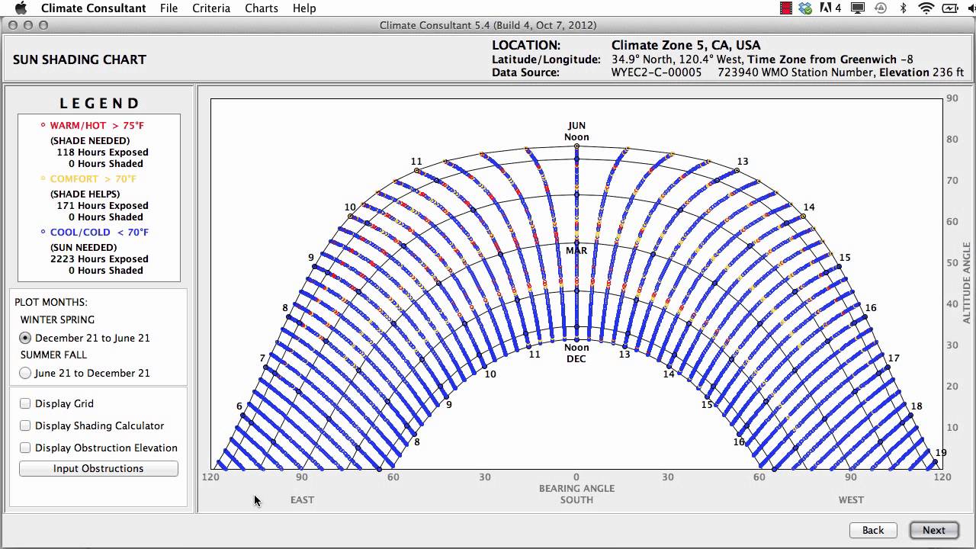Screen dimensions: 976x549
Task: Open the Climate Consultant application menu
Action: point(94,8)
